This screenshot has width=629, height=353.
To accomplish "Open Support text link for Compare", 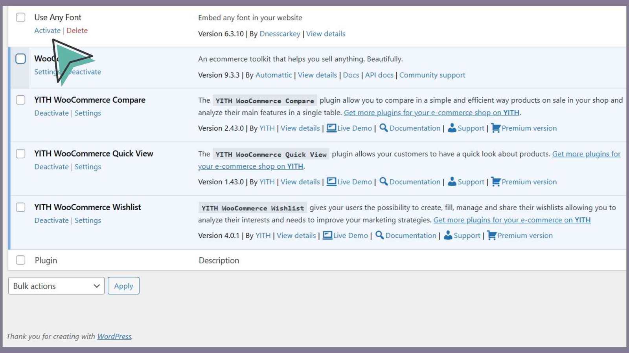I will 471,128.
